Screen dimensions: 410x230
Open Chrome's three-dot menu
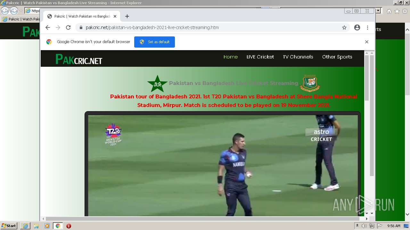coord(367,27)
